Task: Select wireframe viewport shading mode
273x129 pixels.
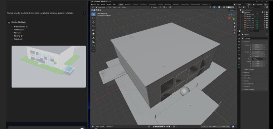Action: pos(227,7)
